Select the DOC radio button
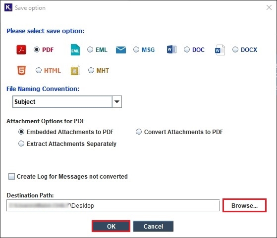 tap(187, 49)
